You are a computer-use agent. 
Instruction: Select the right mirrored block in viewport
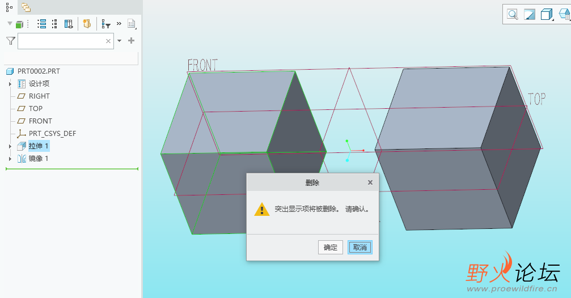tap(458, 148)
